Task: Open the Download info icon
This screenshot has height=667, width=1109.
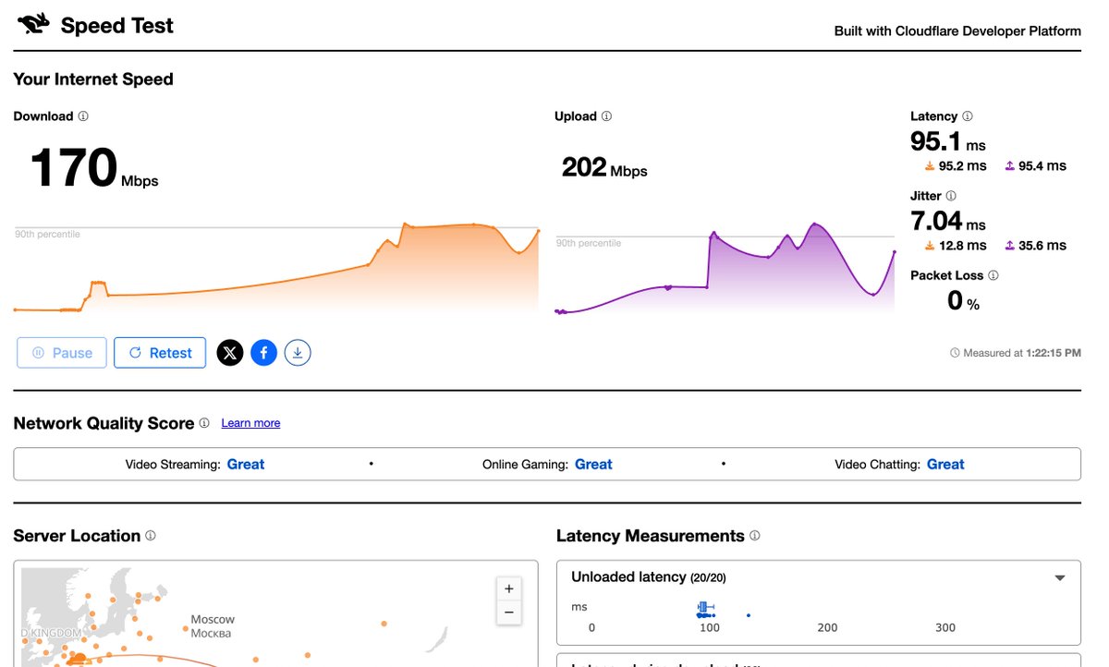Action: (83, 116)
